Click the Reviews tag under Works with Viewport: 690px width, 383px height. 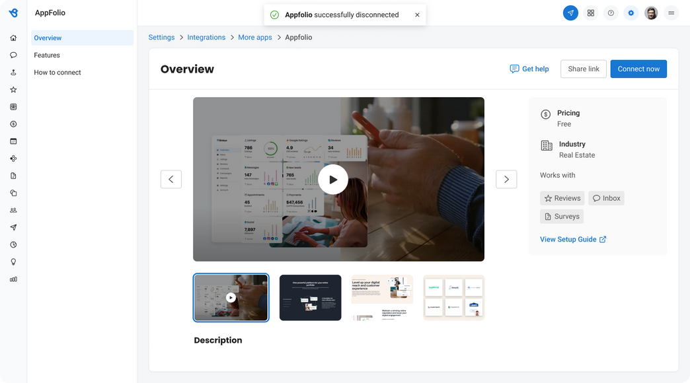pyautogui.click(x=562, y=198)
